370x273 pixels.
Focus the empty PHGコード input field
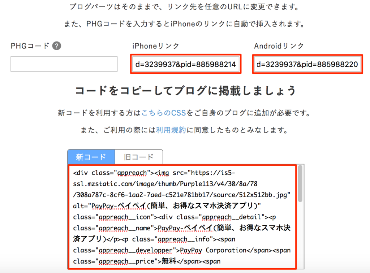tap(64, 64)
